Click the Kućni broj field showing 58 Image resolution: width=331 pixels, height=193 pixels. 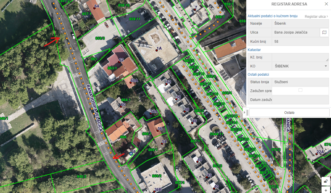(300, 42)
